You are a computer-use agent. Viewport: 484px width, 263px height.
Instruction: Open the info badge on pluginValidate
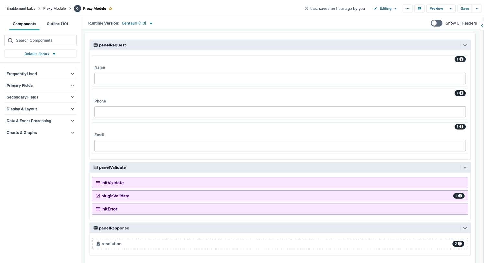[459, 196]
